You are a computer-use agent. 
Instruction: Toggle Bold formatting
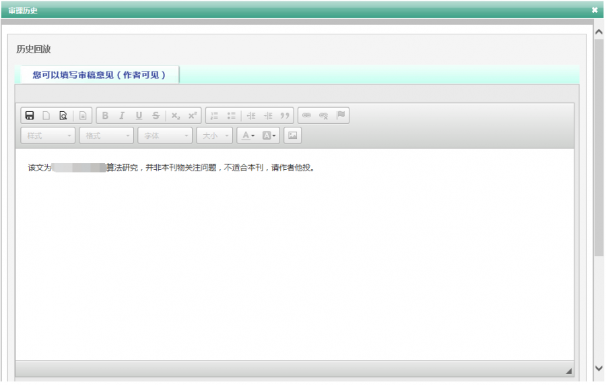coord(105,115)
